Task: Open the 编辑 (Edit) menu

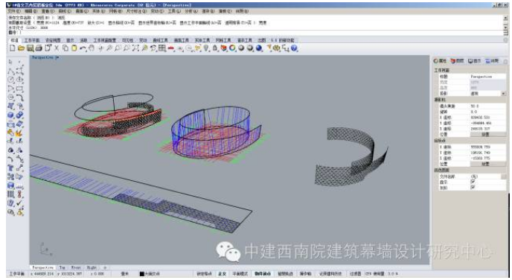Action: click(31, 11)
